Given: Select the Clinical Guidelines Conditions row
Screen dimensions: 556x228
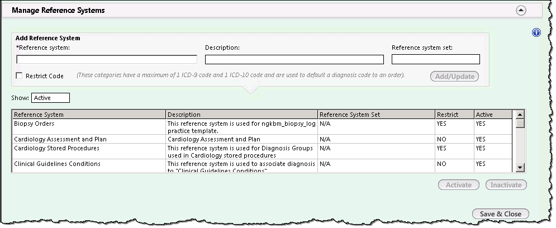Looking at the screenshot, I should (x=263, y=165).
